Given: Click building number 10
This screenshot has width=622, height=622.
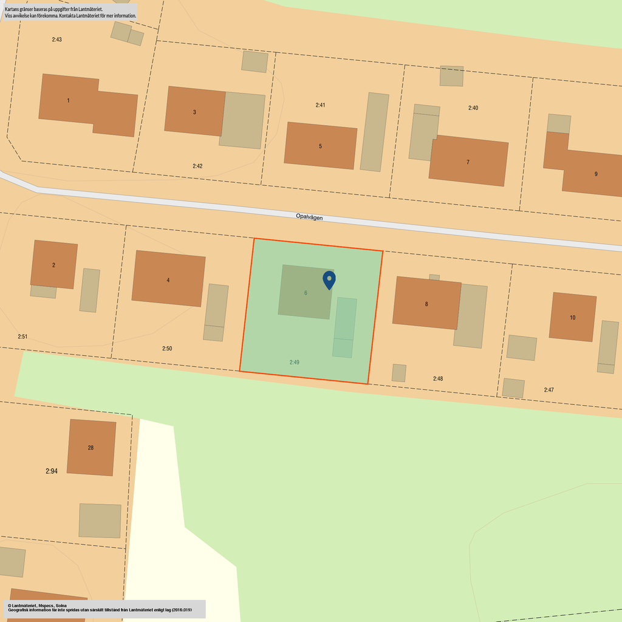Looking at the screenshot, I should (572, 318).
